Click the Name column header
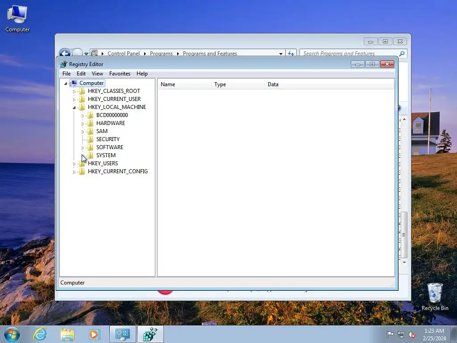Viewport: 457px width, 343px height. [x=184, y=84]
